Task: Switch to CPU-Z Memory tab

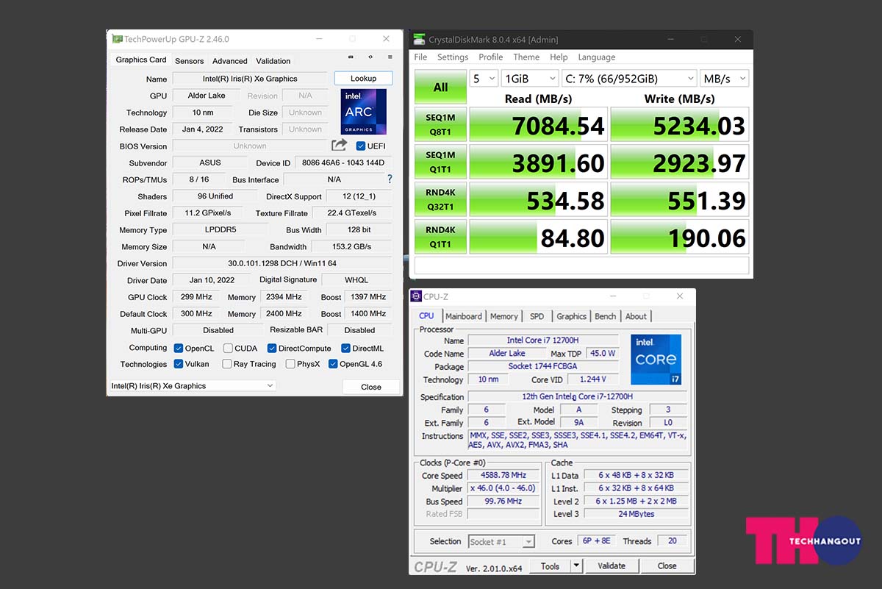Action: [x=504, y=316]
